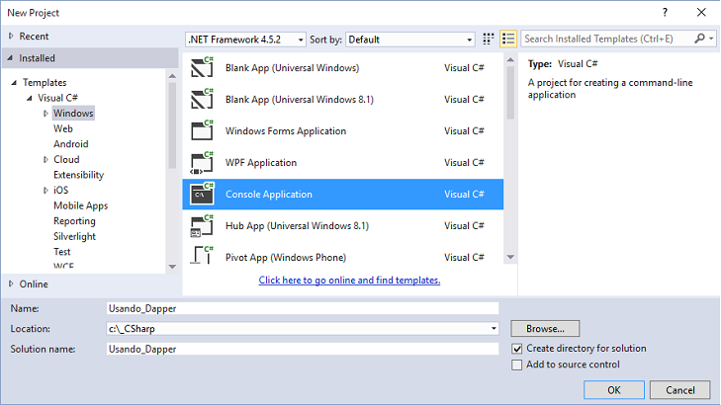Image resolution: width=721 pixels, height=405 pixels.
Task: Collapse the Installed section
Action: 10,58
